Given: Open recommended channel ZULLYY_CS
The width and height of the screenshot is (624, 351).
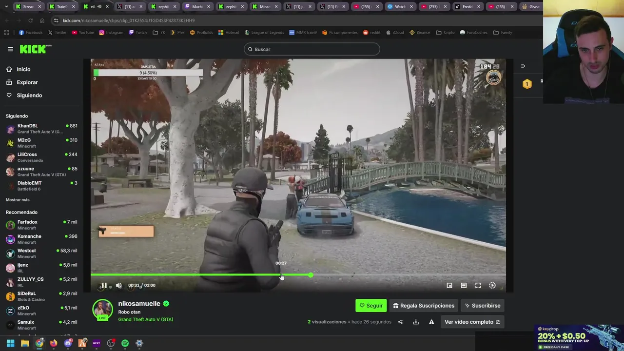Looking at the screenshot, I should (x=41, y=282).
